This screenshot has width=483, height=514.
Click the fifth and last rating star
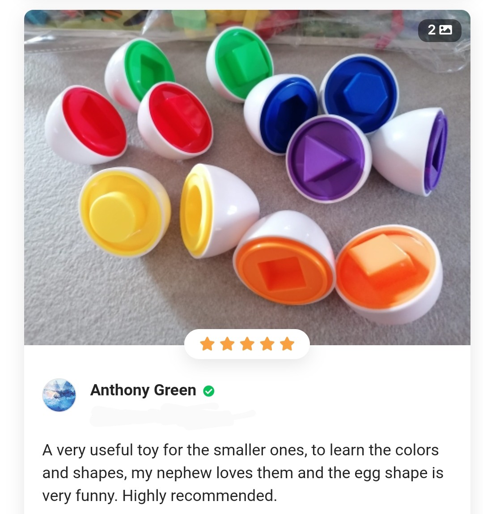tap(287, 344)
